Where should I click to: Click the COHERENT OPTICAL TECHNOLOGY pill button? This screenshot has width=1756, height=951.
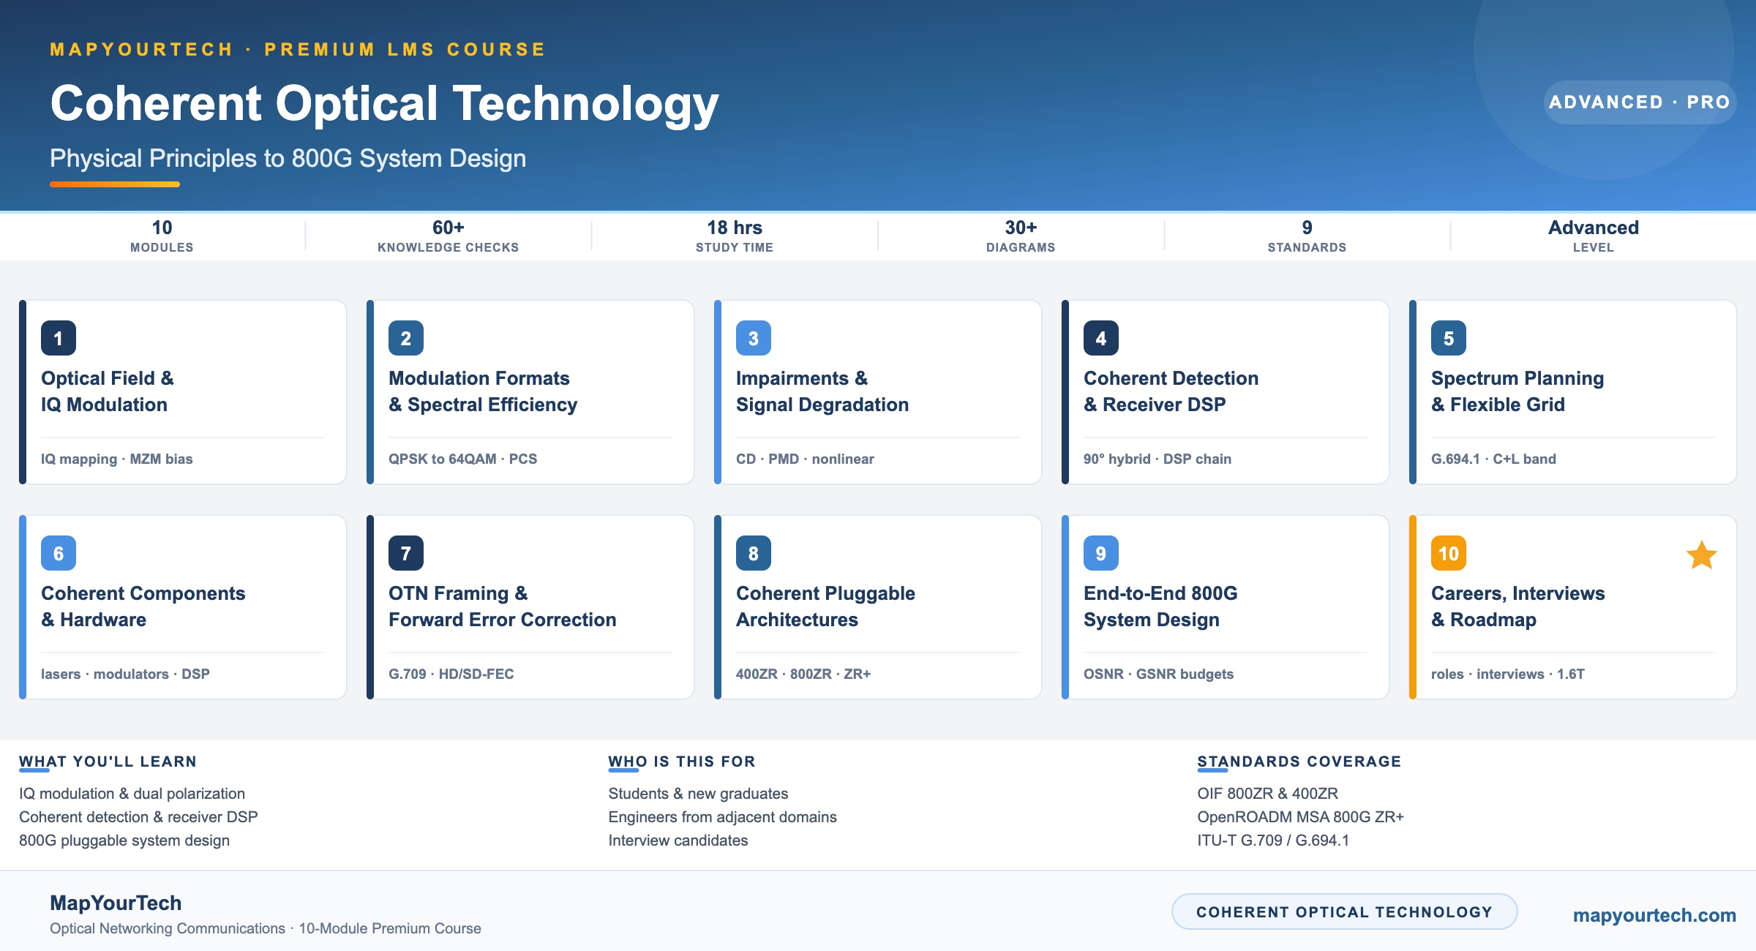[x=1345, y=911]
